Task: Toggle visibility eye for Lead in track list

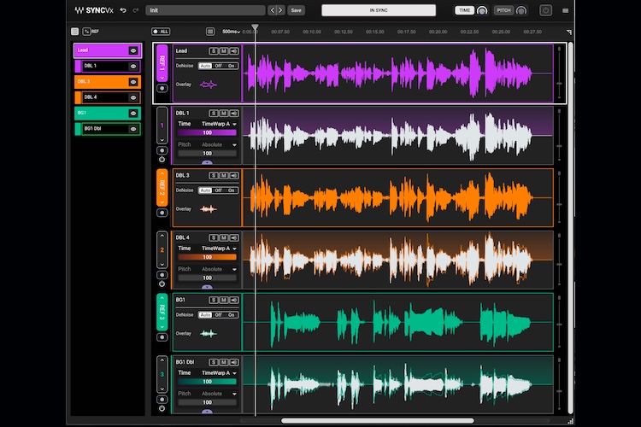Action: click(133, 50)
